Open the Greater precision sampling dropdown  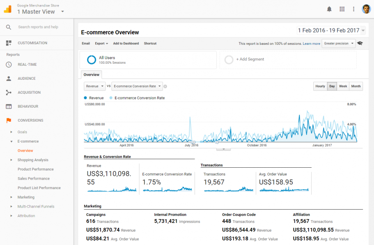[338, 43]
